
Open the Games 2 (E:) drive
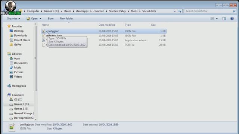tap(21, 109)
